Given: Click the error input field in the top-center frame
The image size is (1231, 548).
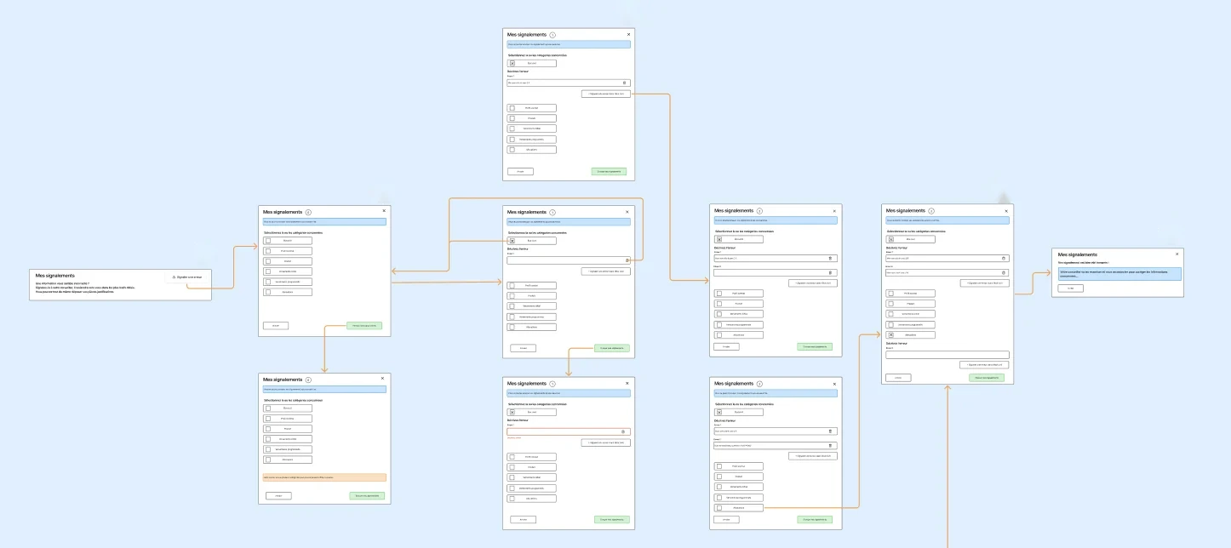Looking at the screenshot, I should click(x=569, y=83).
